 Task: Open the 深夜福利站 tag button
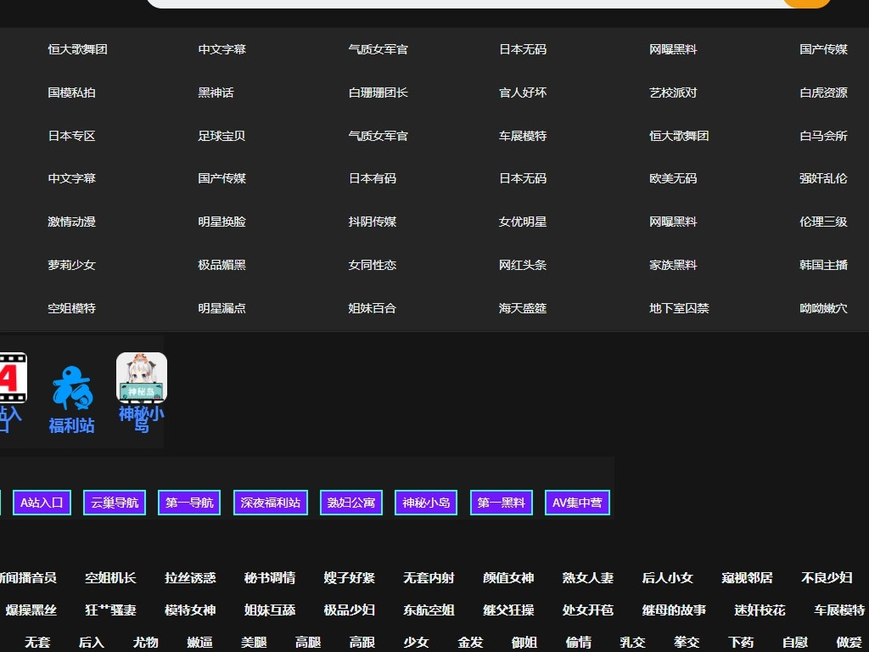tap(271, 503)
